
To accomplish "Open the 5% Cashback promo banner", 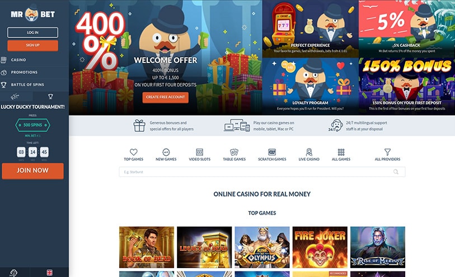I will pyautogui.click(x=407, y=28).
